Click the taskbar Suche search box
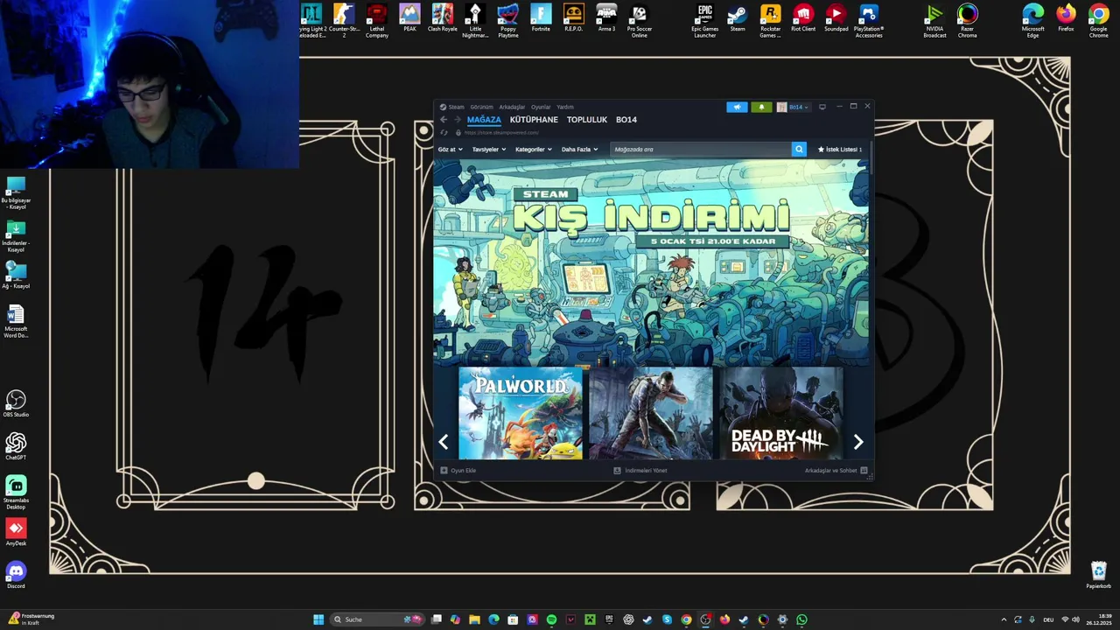The height and width of the screenshot is (630, 1120). (x=378, y=619)
